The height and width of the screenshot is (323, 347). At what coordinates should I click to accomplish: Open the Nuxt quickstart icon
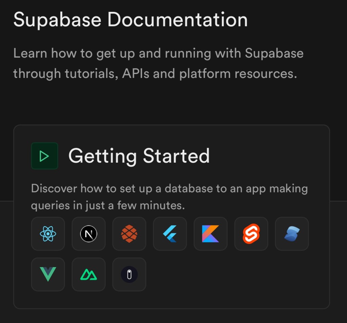click(88, 275)
